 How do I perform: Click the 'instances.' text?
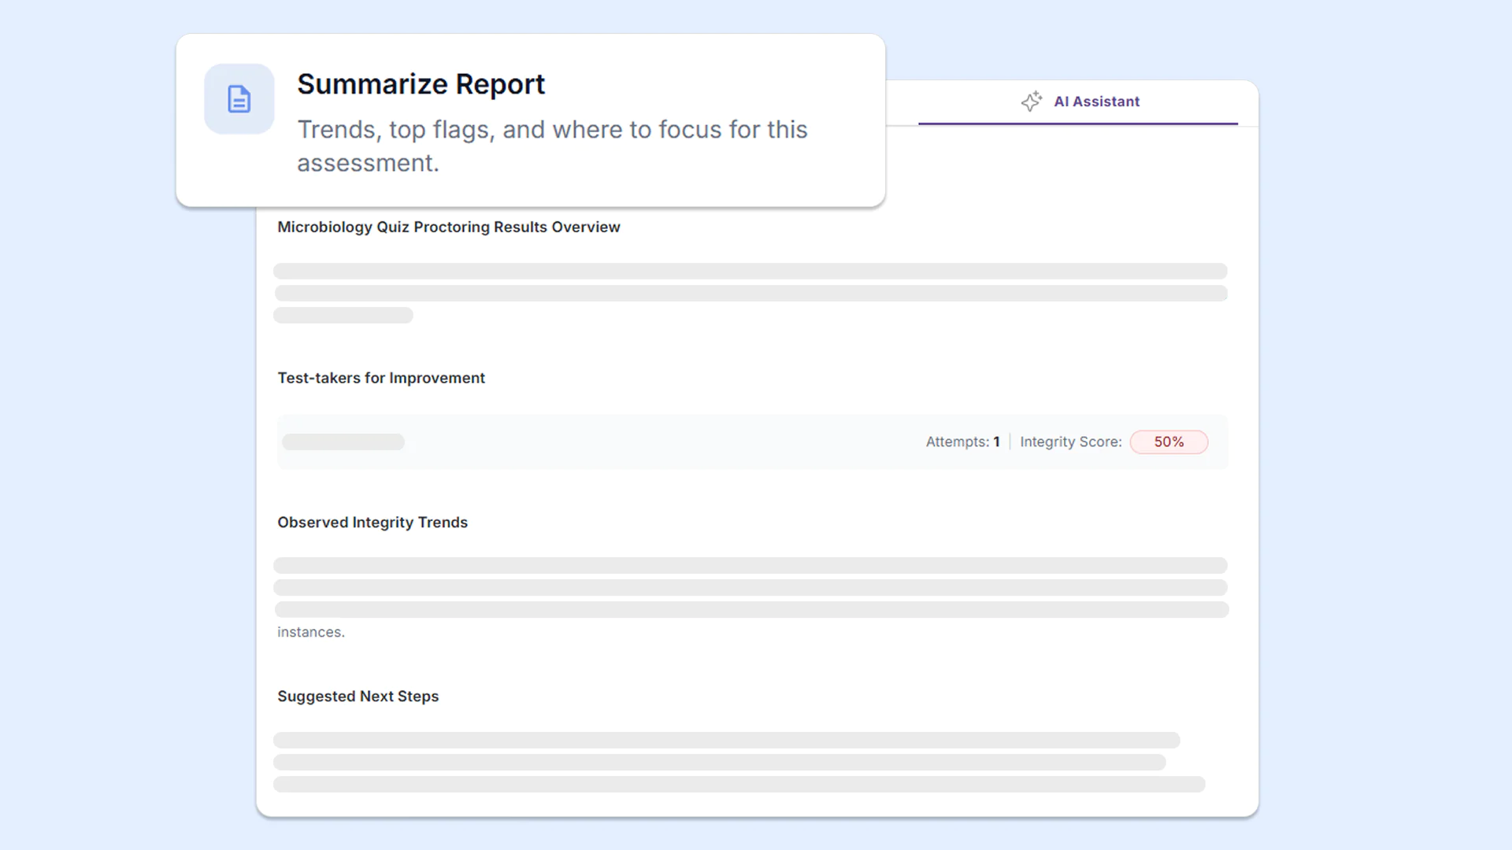(x=311, y=632)
